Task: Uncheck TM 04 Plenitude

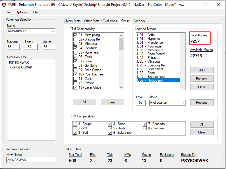Action: (x=75, y=48)
